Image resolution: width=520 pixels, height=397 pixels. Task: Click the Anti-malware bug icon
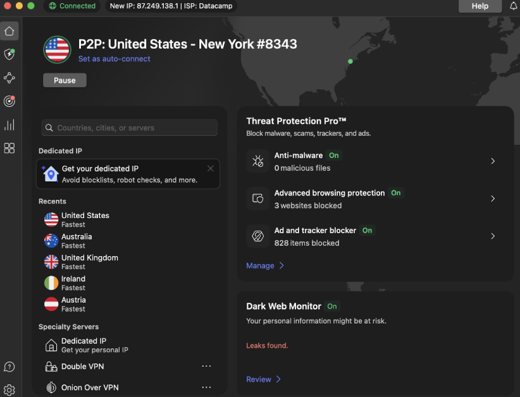pyautogui.click(x=257, y=161)
